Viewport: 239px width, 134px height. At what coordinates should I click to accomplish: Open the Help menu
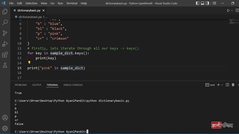click(84, 3)
